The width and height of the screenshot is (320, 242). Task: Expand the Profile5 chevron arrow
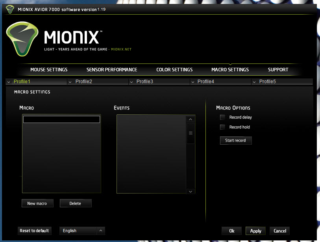[x=254, y=82]
